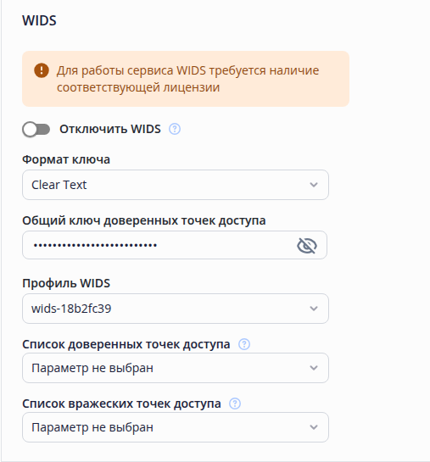Image resolution: width=430 pixels, height=462 pixels.
Task: Show help for Список вражеских точек доступа
Action: tap(235, 404)
